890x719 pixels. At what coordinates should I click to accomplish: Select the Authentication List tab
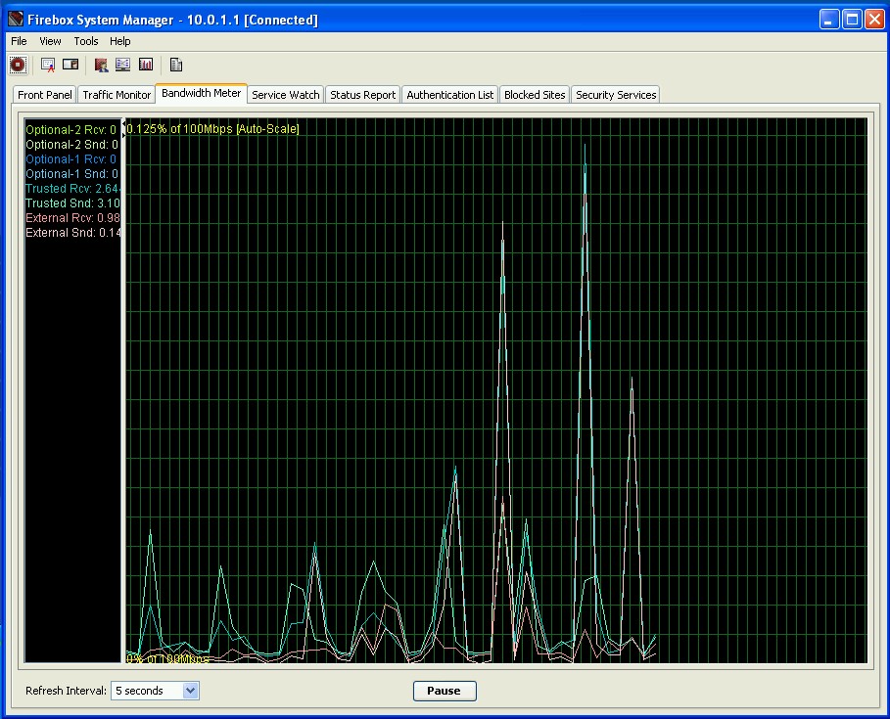point(449,95)
